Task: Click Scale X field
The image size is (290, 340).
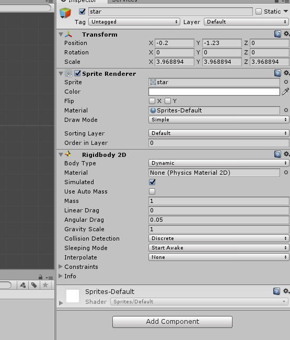Action: tap(175, 62)
